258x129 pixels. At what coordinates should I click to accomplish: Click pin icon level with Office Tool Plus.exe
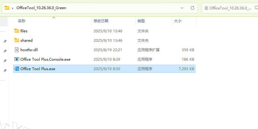[5, 70]
